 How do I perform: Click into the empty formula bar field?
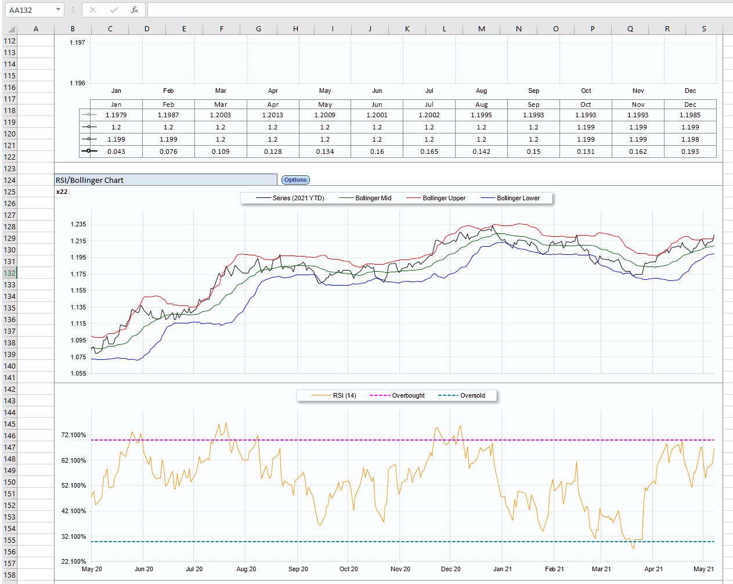435,10
